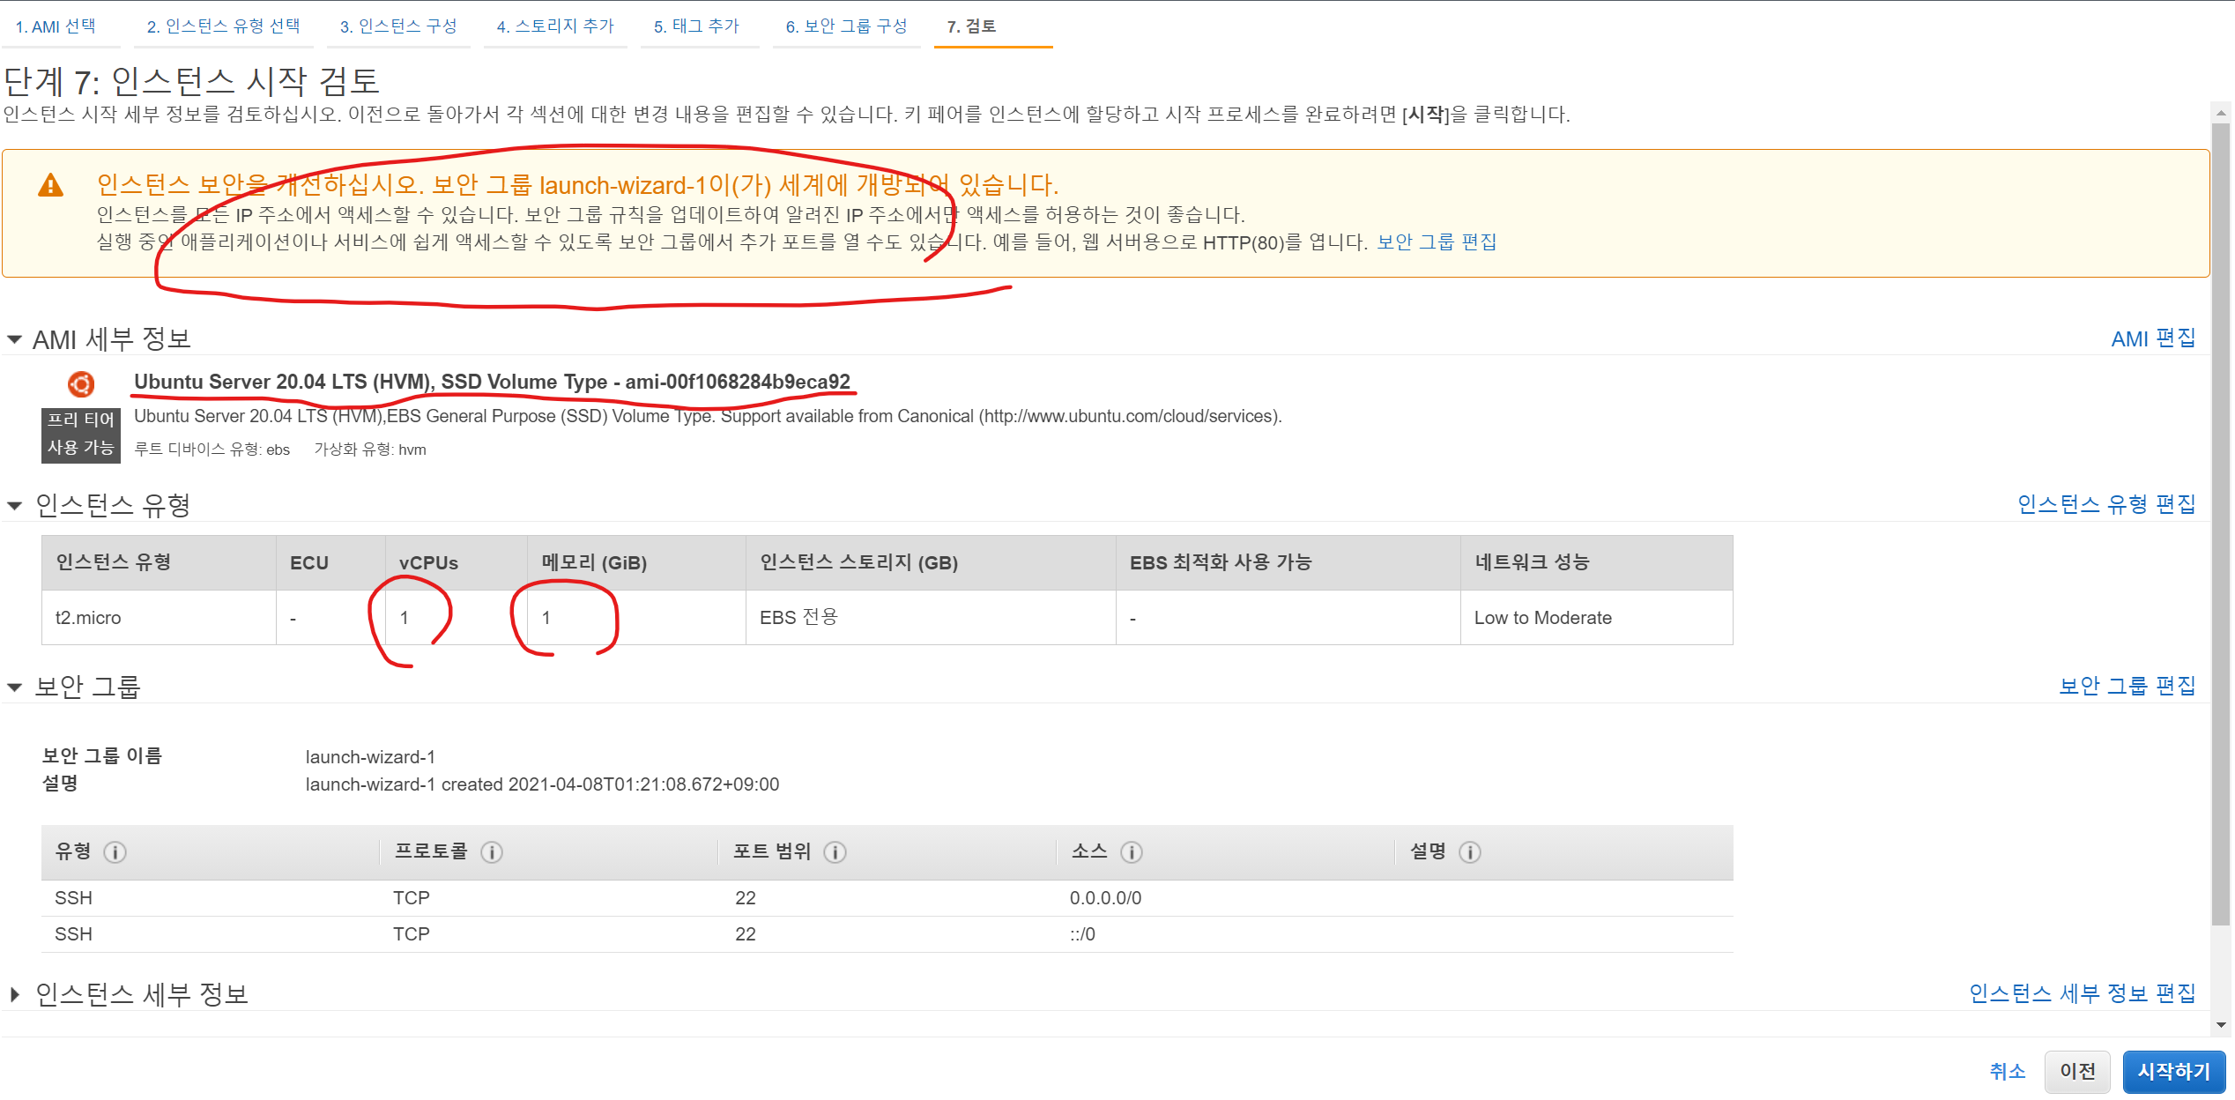2235x1100 pixels.
Task: Click info icon next to 포트 범위 column
Action: tap(835, 852)
